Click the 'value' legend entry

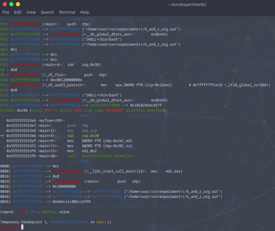(64, 212)
